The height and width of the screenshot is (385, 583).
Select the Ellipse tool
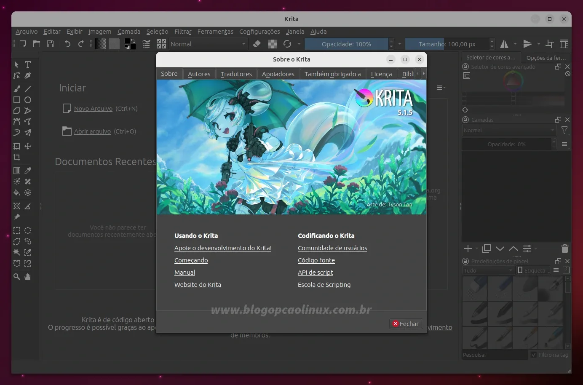(28, 100)
